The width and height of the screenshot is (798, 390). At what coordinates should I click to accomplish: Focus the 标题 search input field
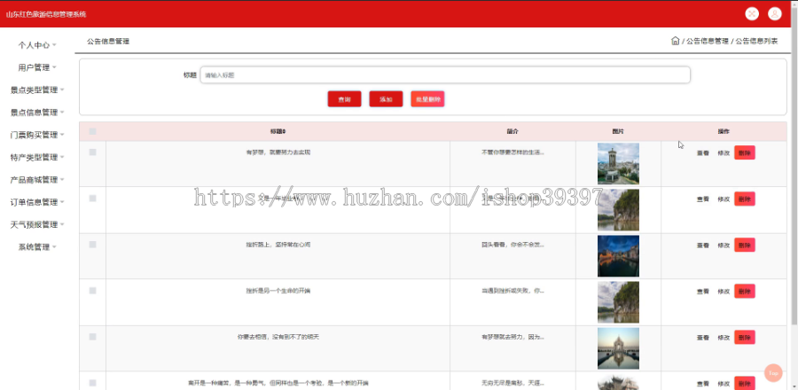click(445, 74)
